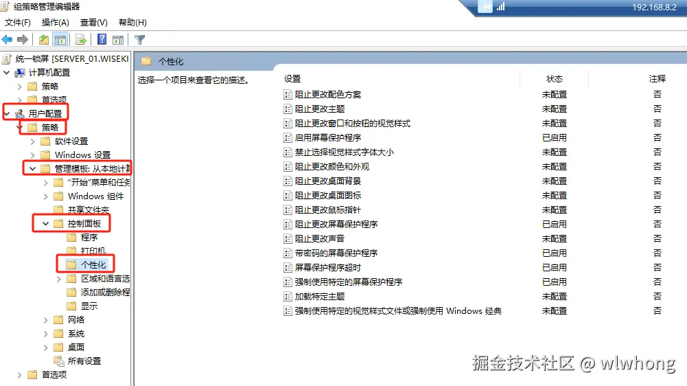687x386 pixels.
Task: Select Windows 组件 tree folder
Action: tap(95, 196)
